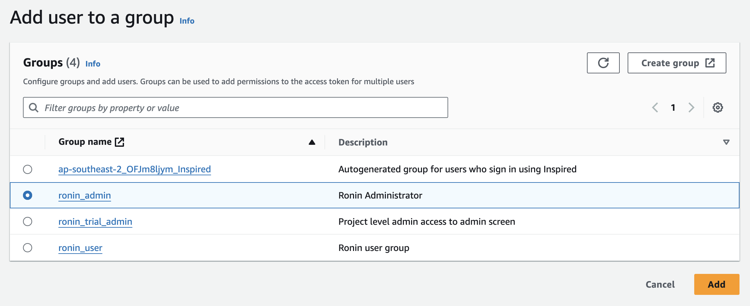Select the ronin_admin radio button
The width and height of the screenshot is (750, 306).
[x=28, y=195]
